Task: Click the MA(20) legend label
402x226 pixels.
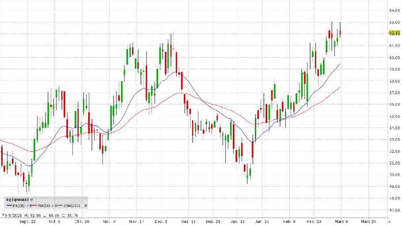Action: click(x=19, y=206)
